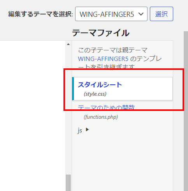Click the chevron arrow in theme selector
This screenshot has width=188, height=191.
click(141, 14)
